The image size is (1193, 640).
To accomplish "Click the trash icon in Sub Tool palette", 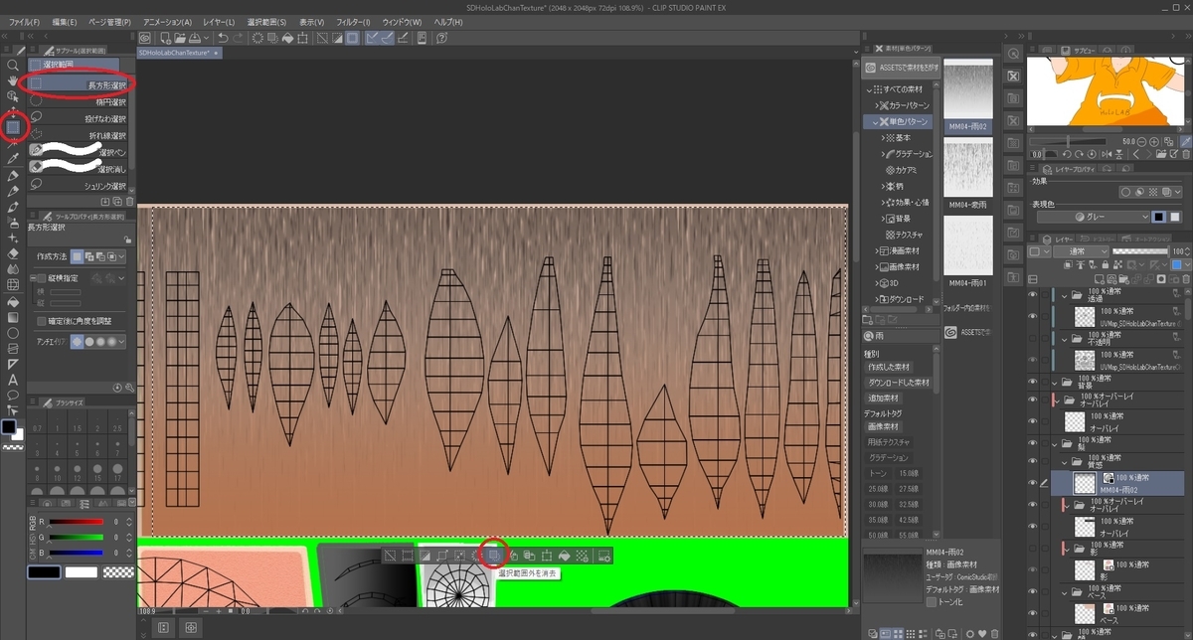I will 129,201.
